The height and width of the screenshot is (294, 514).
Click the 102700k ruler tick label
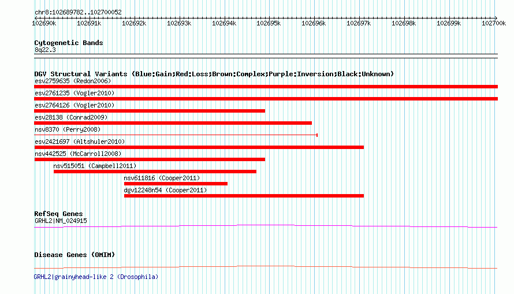(x=494, y=23)
